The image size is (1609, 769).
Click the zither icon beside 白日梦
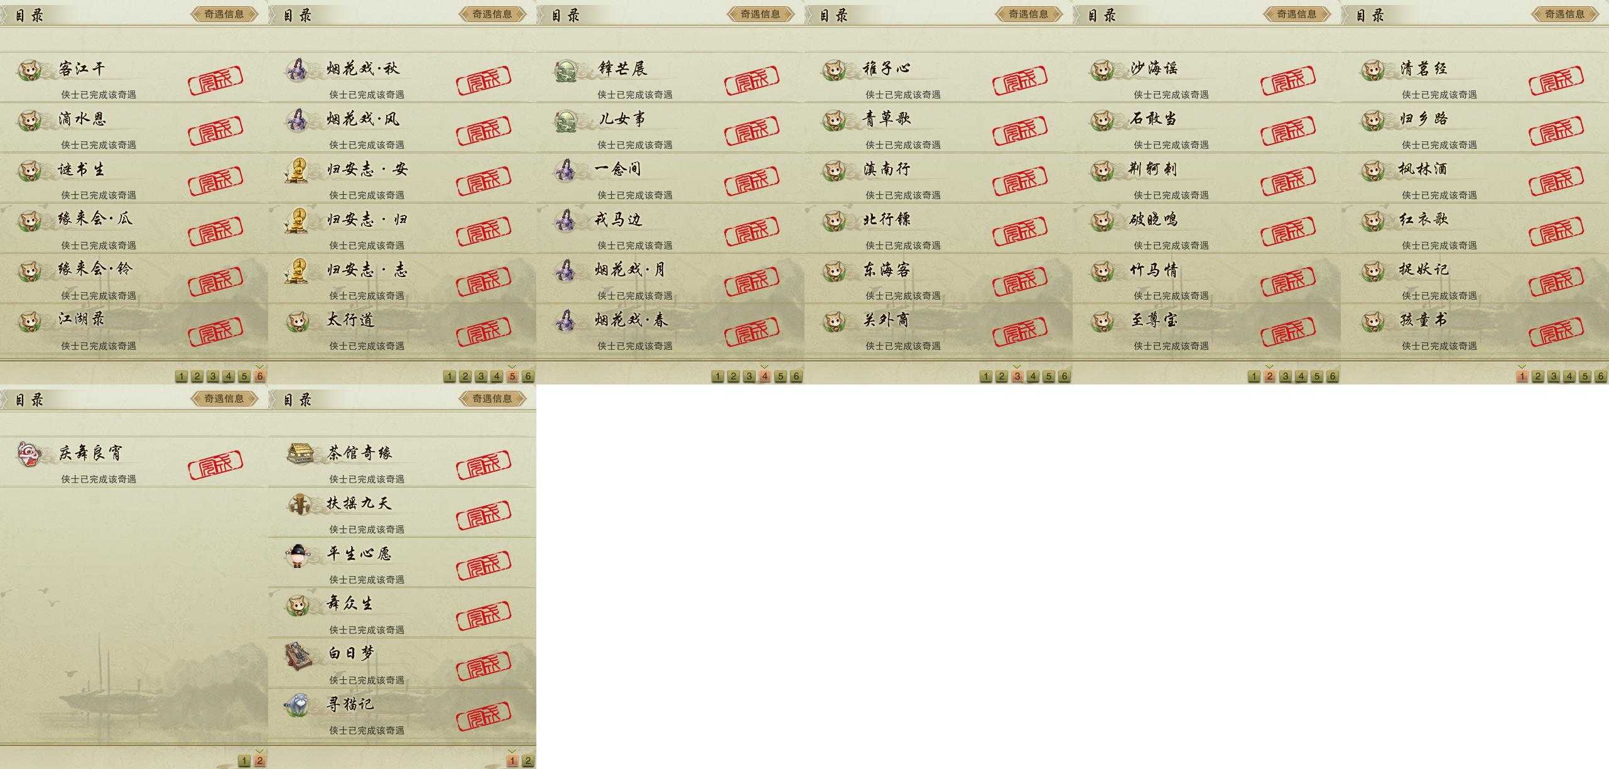coord(298,656)
